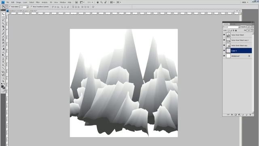Select the Brush tool
Screen dimensions: 259x146
click(x=3, y=36)
